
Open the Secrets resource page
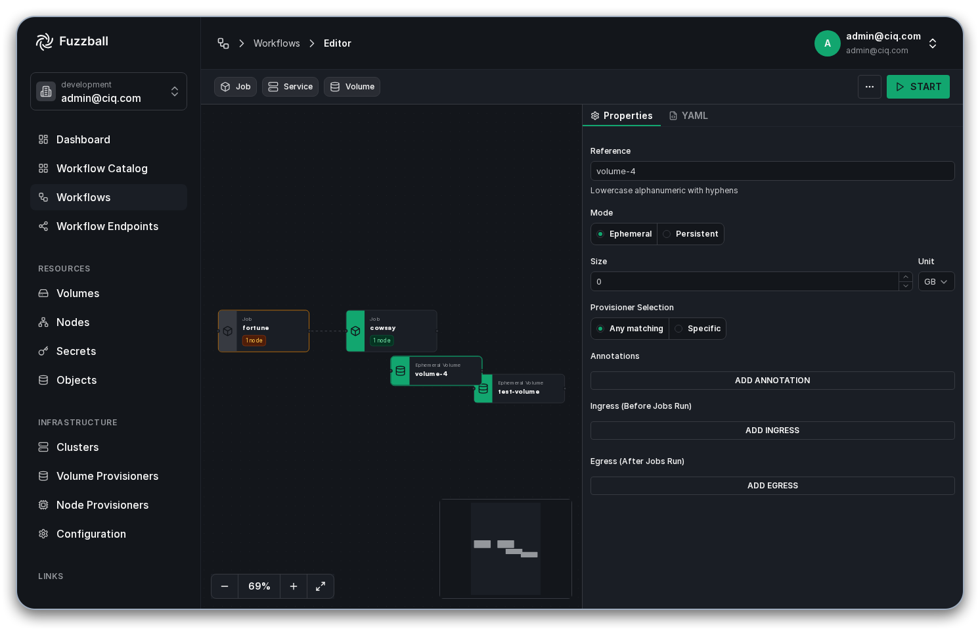(x=108, y=351)
